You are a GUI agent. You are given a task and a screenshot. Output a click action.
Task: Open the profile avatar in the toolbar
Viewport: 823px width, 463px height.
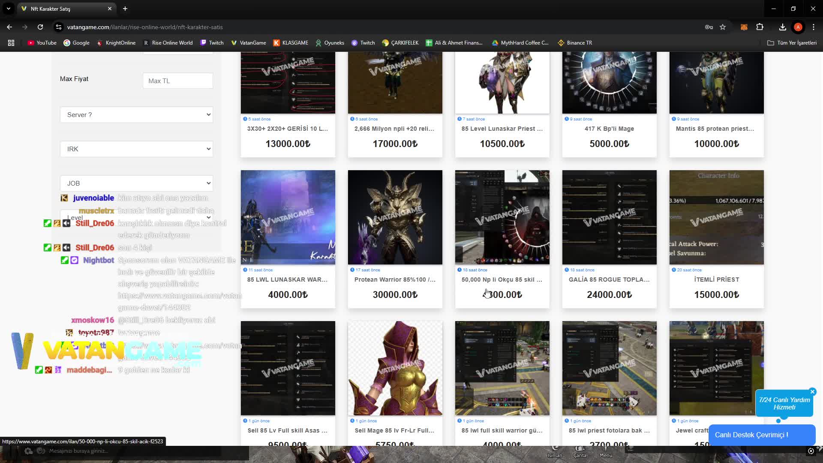[798, 27]
